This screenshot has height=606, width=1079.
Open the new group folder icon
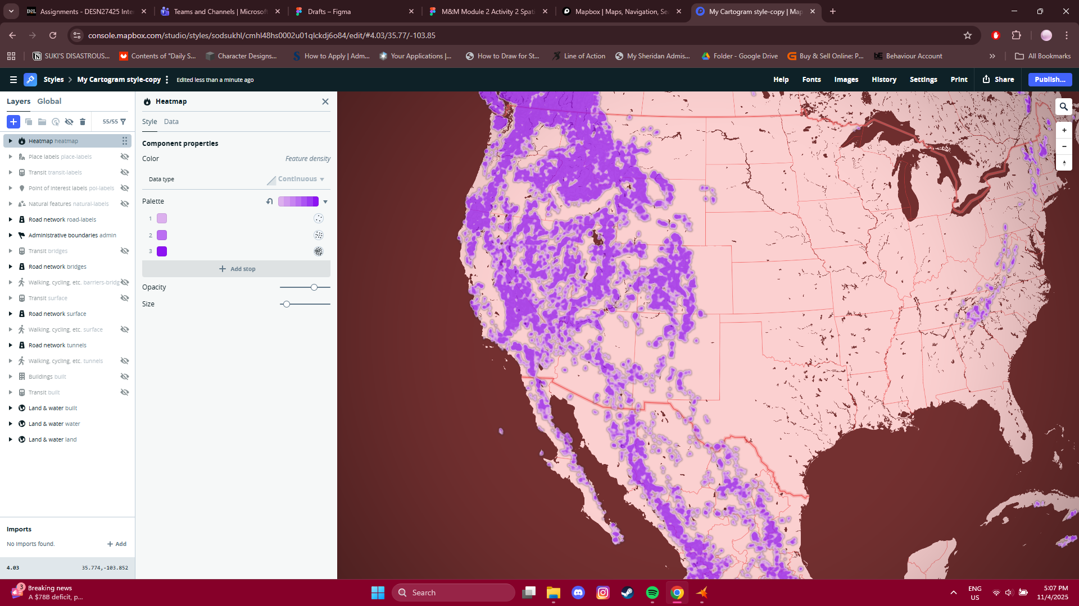coord(42,122)
